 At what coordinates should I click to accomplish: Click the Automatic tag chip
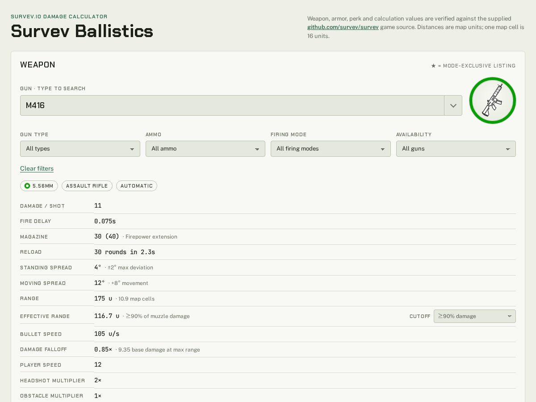tap(137, 186)
